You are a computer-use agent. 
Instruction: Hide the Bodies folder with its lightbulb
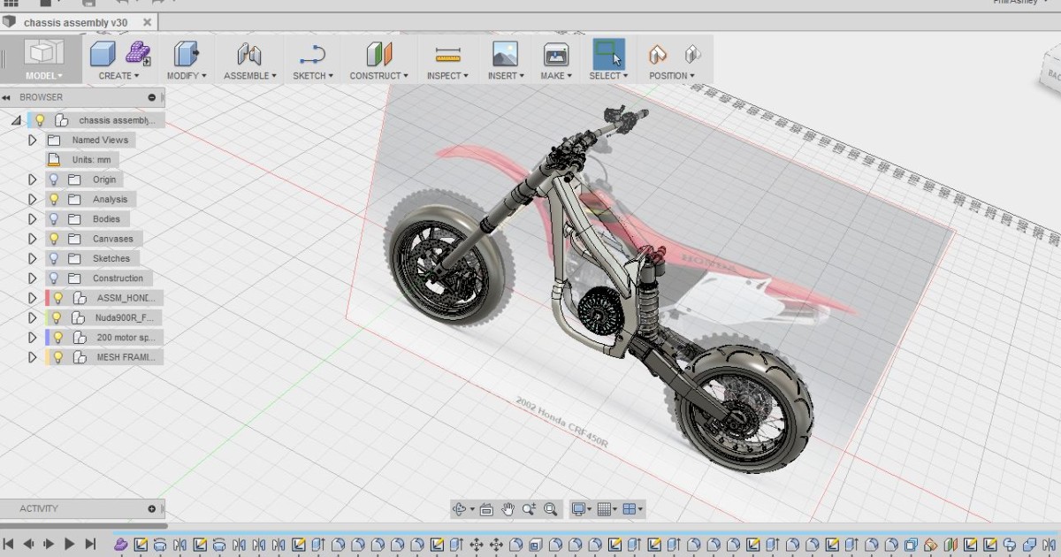coord(54,218)
